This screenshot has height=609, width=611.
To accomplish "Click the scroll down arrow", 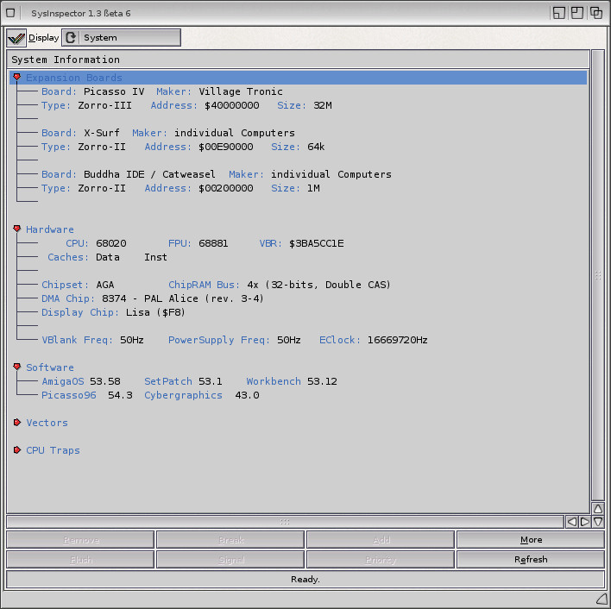I will tap(598, 522).
